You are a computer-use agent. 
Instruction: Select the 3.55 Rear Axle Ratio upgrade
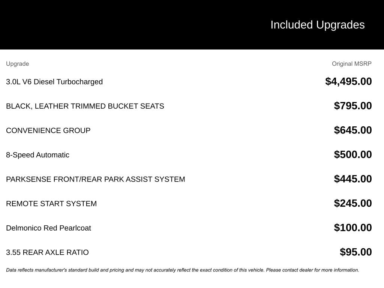(x=47, y=252)
